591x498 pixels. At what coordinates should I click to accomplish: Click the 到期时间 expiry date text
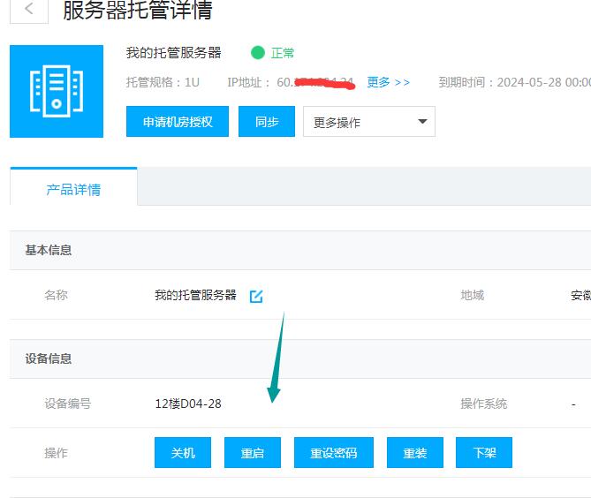(514, 82)
